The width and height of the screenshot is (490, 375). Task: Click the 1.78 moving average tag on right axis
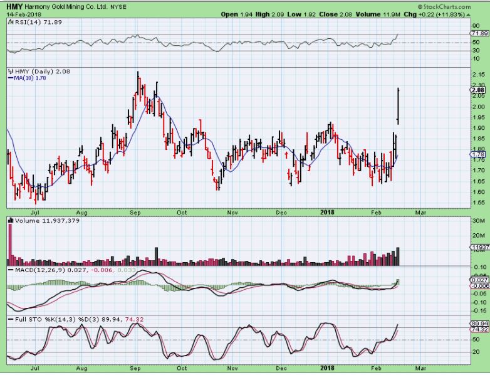click(479, 154)
